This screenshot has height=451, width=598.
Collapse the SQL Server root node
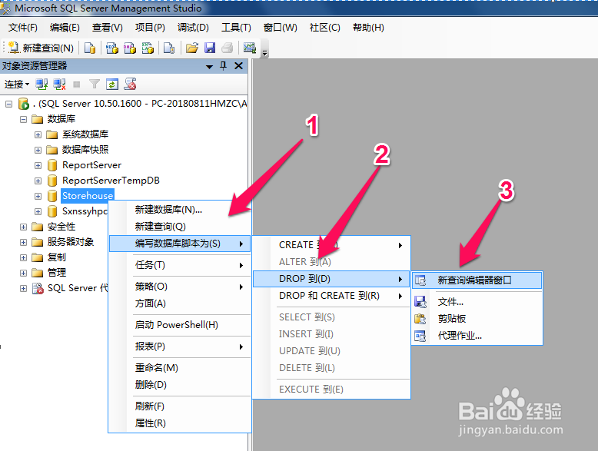tap(8, 104)
